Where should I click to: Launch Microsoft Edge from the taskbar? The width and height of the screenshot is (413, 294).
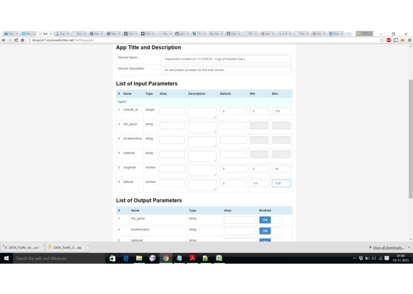pos(126,258)
